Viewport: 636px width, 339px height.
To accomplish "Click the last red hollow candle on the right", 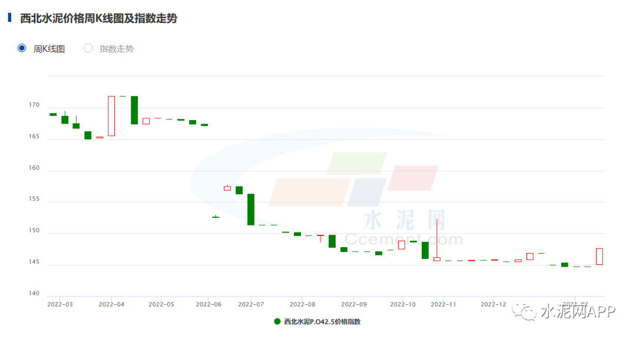I will click(599, 256).
